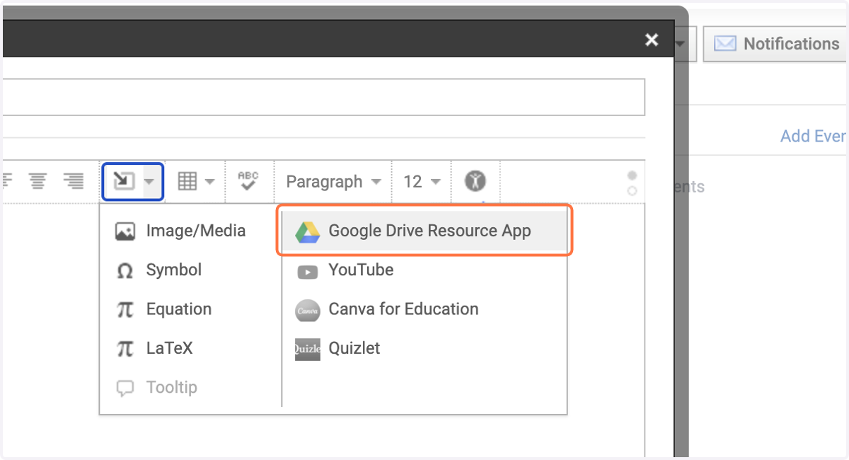Click the title input field
The width and height of the screenshot is (849, 460).
click(x=323, y=97)
